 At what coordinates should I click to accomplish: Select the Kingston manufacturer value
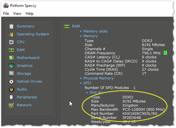pyautogui.click(x=130, y=105)
